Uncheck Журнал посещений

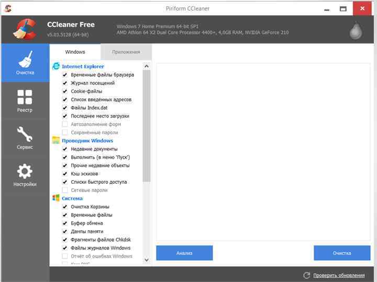(x=65, y=83)
